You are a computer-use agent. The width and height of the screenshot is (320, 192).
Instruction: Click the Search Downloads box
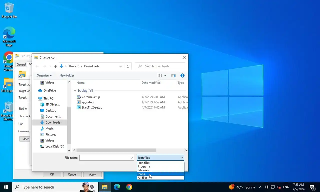point(160,66)
